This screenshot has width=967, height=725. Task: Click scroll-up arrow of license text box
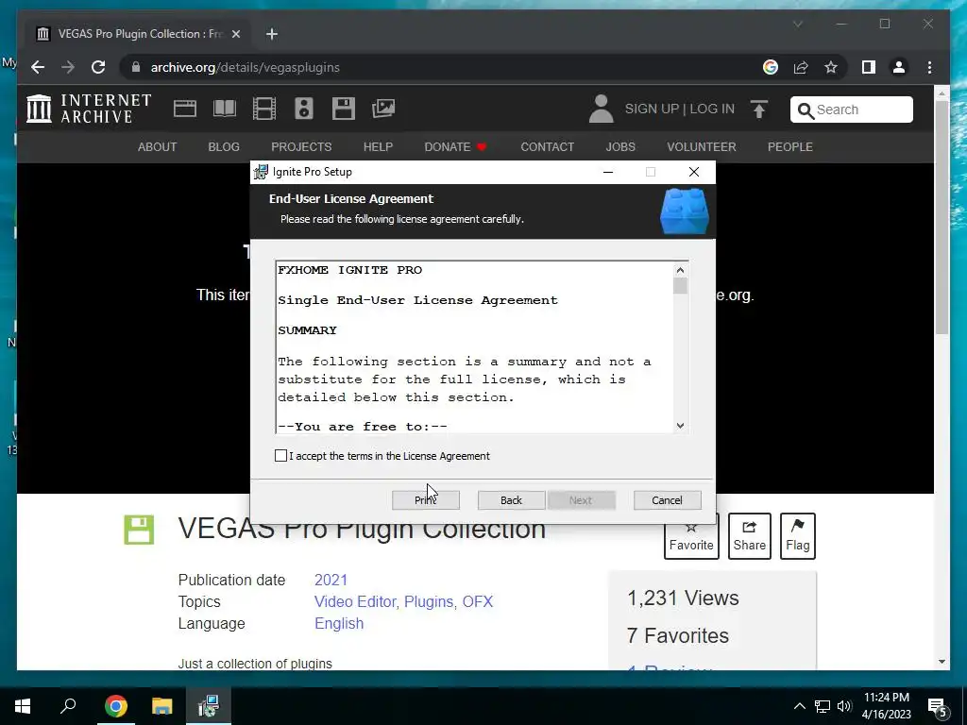pos(680,270)
